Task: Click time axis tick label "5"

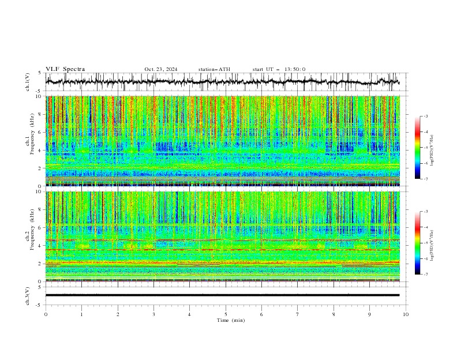Action: click(x=226, y=314)
